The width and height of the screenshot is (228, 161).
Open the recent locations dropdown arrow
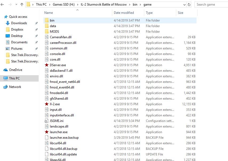pyautogui.click(x=16, y=5)
